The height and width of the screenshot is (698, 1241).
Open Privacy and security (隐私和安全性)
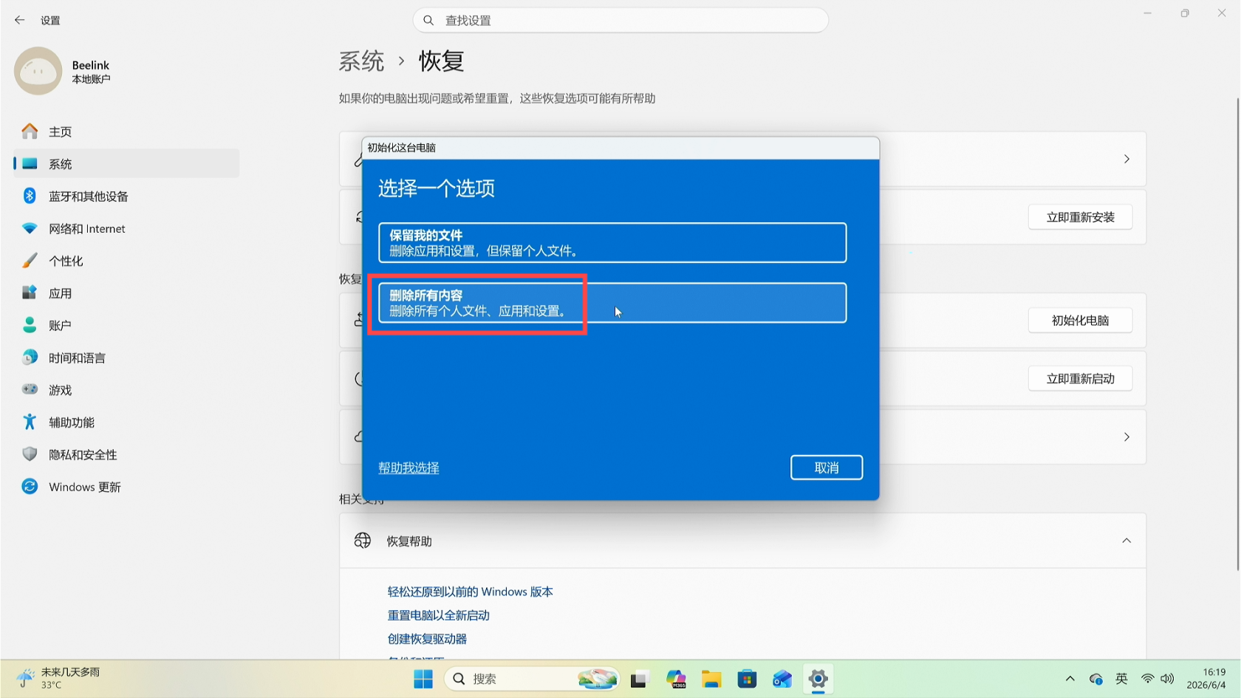coord(126,455)
